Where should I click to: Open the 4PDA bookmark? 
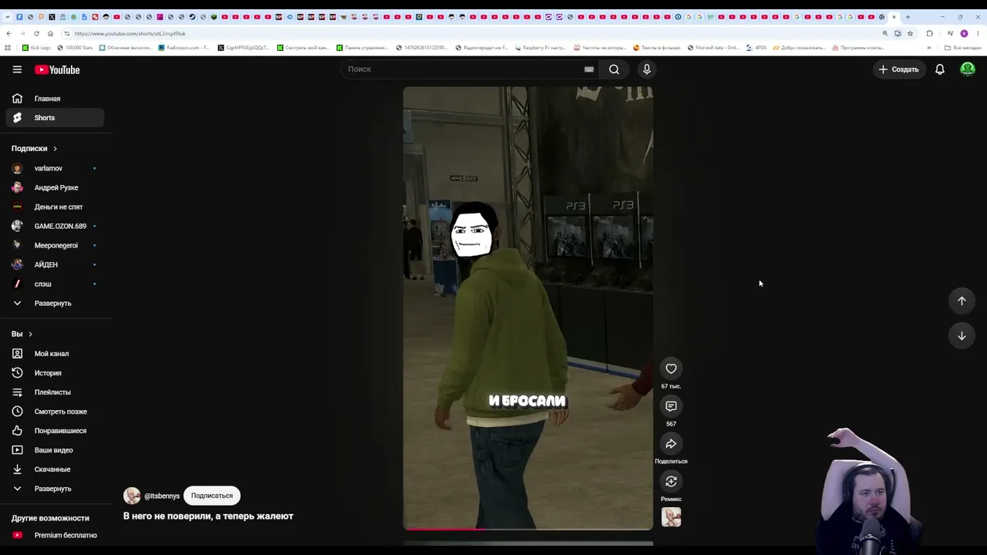[x=756, y=48]
